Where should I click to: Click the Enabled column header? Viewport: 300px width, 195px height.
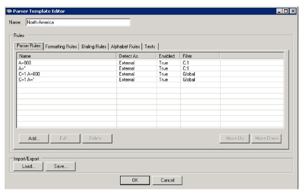pos(168,56)
